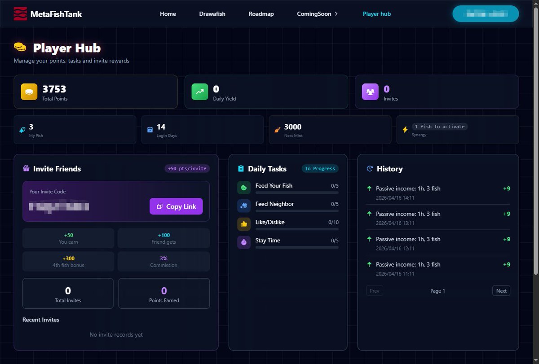Click the 3000 Next Mint value
The width and height of the screenshot is (539, 364).
293,127
